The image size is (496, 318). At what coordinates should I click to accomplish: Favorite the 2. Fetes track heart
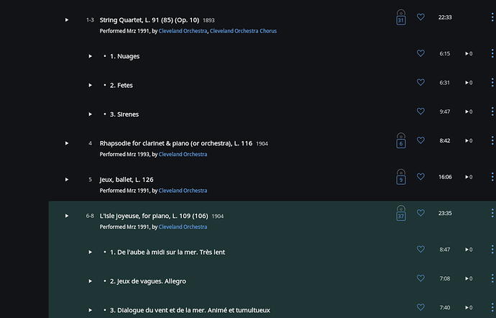point(421,82)
